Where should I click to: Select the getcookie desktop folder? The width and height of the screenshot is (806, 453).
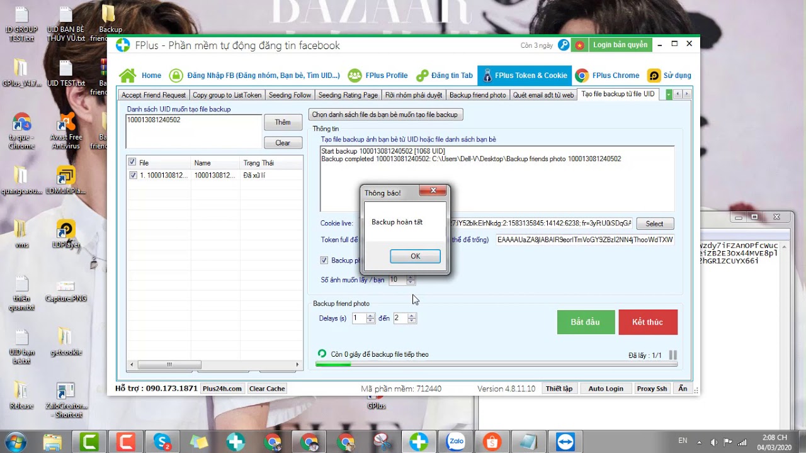(65, 342)
